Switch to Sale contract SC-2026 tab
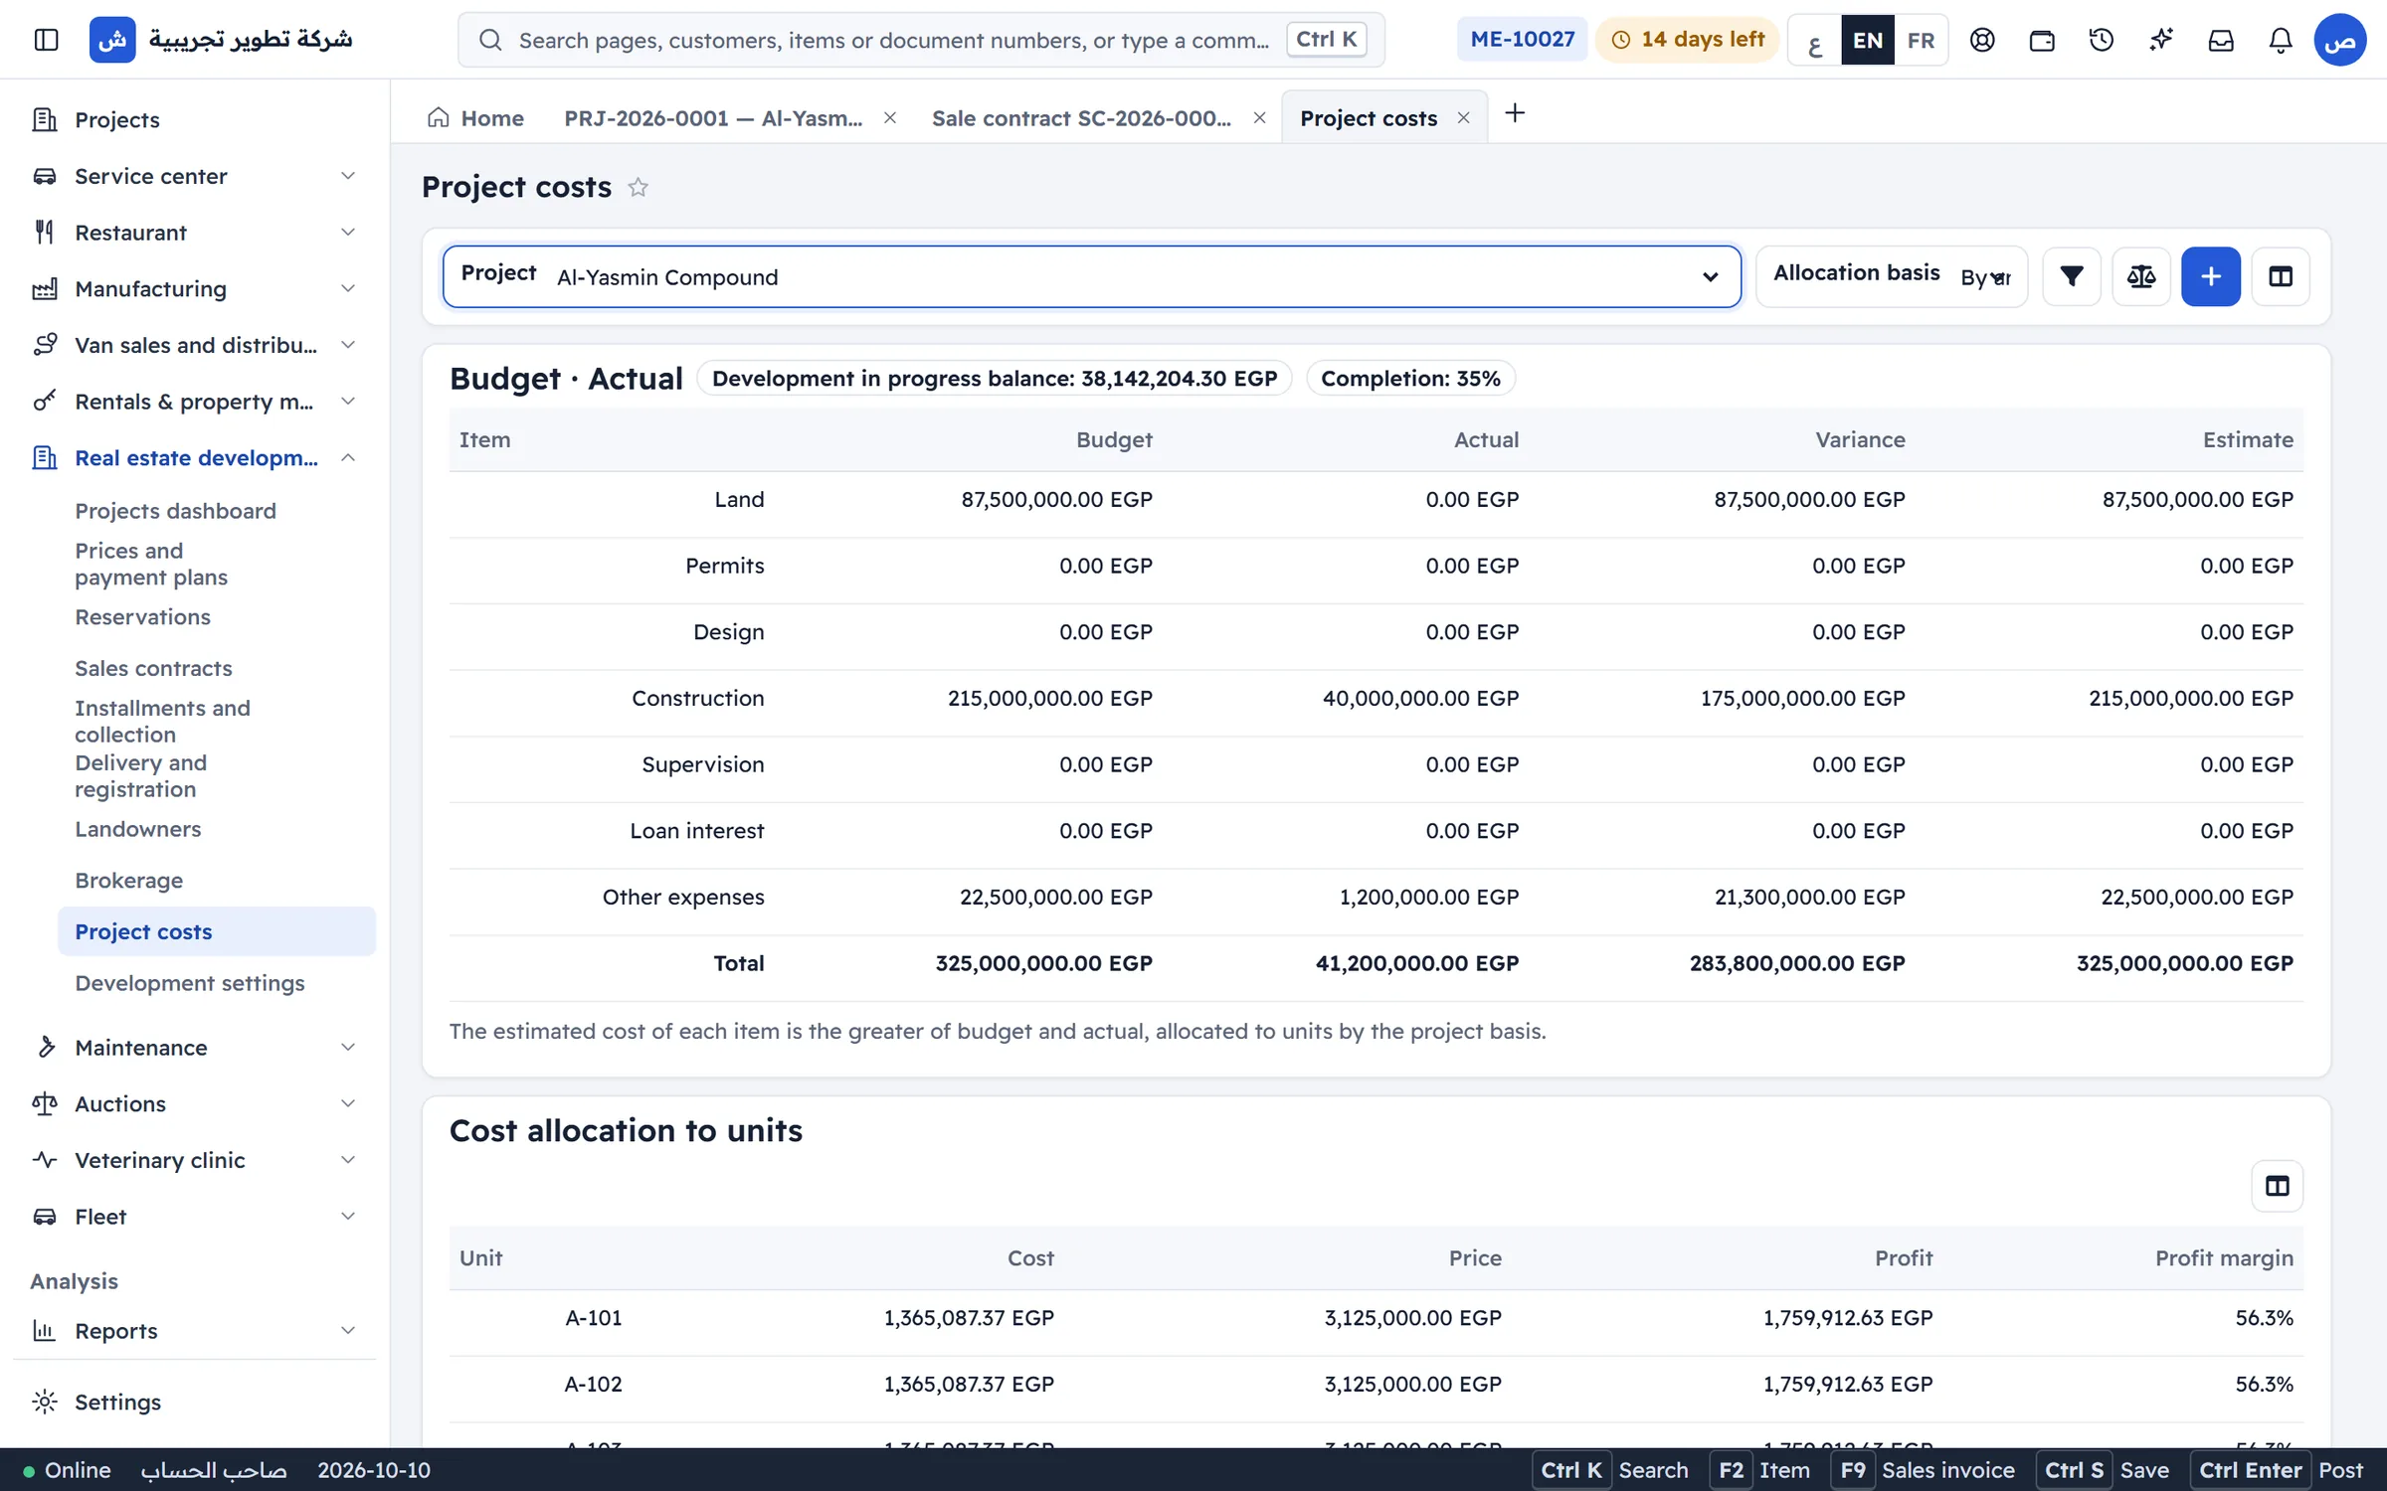This screenshot has width=2387, height=1491. click(1082, 118)
